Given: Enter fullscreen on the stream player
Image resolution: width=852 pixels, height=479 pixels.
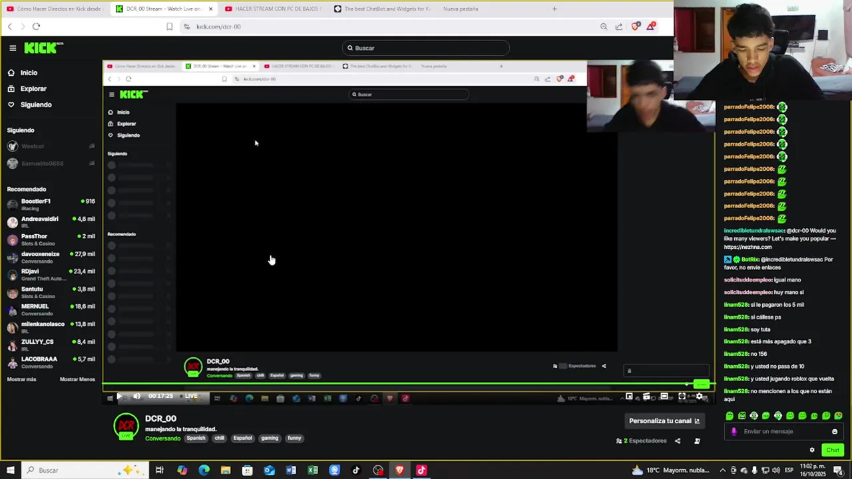Looking at the screenshot, I should [682, 397].
